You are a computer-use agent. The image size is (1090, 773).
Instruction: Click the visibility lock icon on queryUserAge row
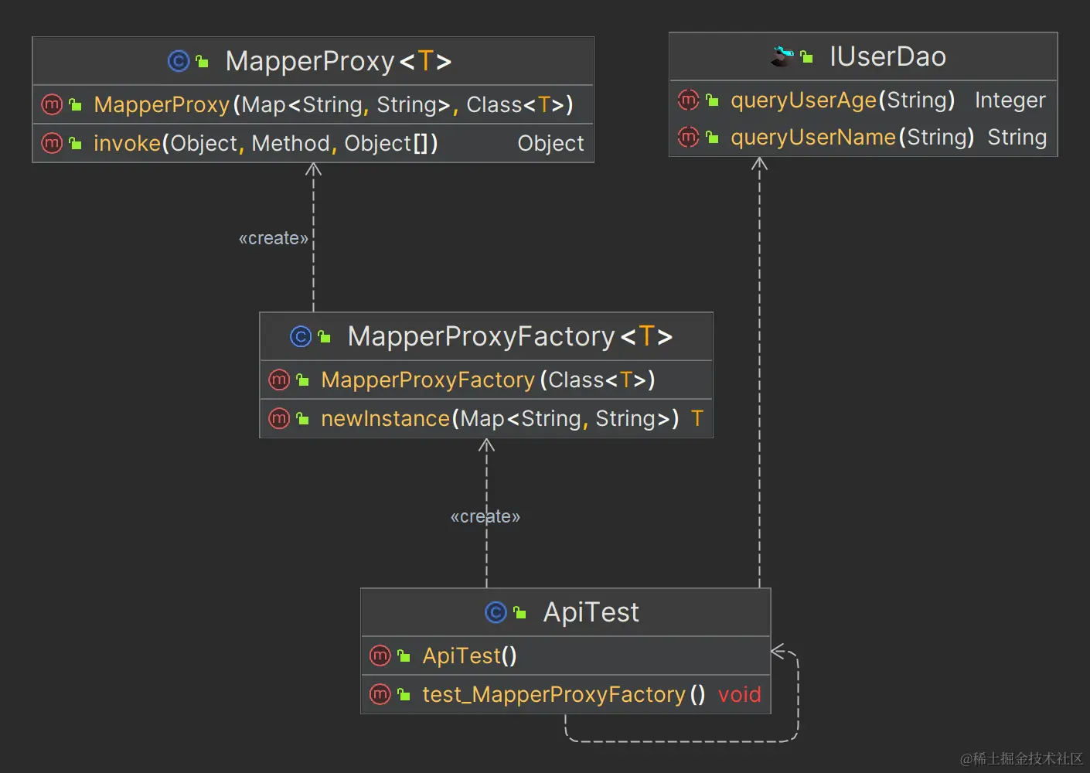coord(712,100)
